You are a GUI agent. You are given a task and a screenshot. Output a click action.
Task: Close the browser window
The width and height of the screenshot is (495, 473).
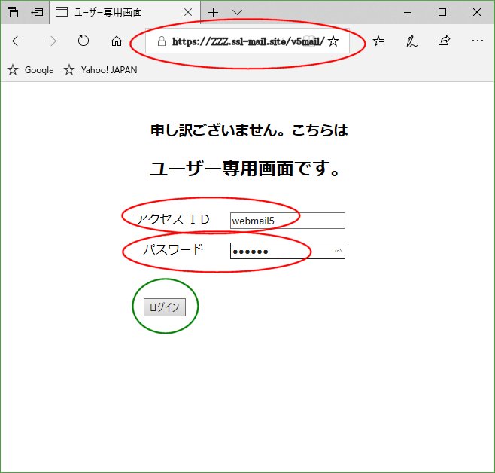pos(477,12)
